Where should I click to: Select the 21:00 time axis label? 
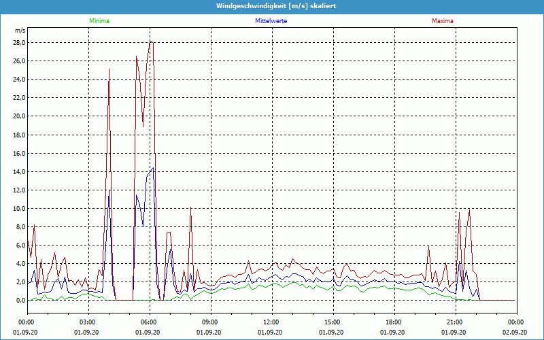click(455, 322)
